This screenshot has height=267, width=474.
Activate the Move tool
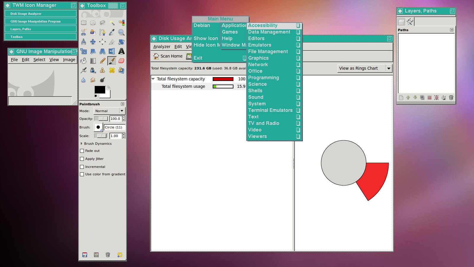point(93,42)
